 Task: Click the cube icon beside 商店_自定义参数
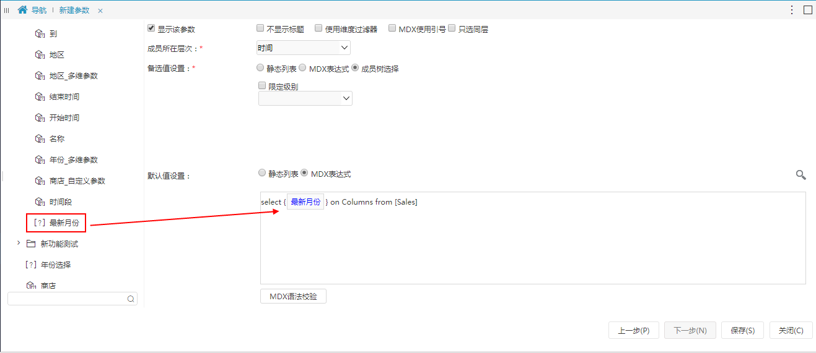pos(40,181)
